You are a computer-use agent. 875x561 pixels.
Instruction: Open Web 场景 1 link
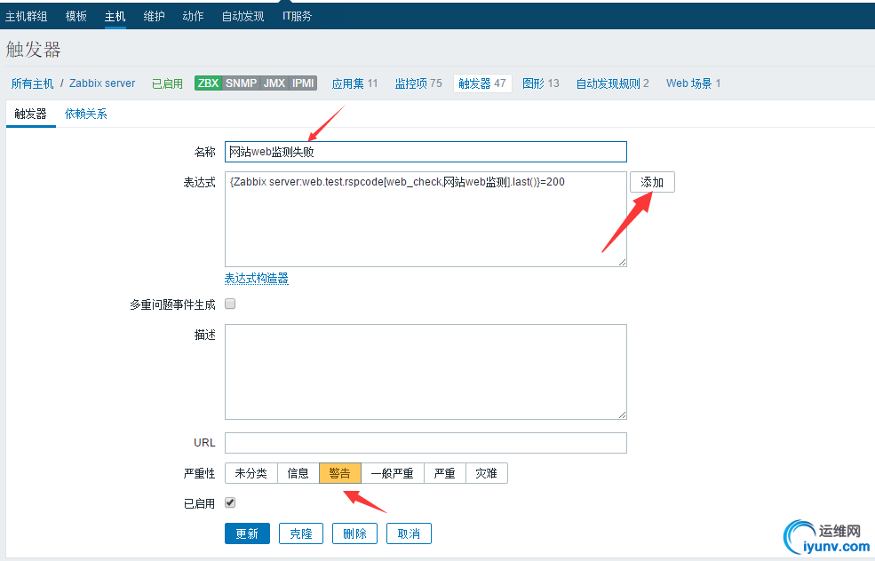(x=693, y=83)
